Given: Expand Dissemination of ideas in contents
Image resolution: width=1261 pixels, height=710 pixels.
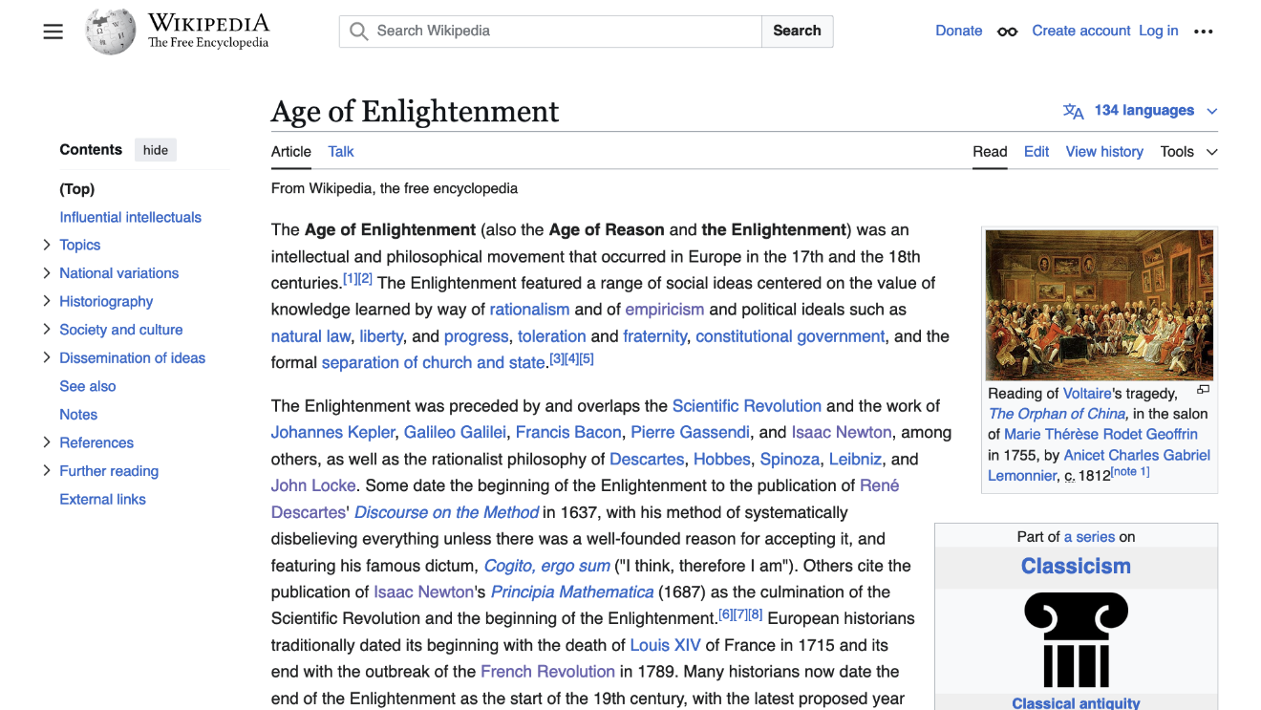Looking at the screenshot, I should pos(47,357).
